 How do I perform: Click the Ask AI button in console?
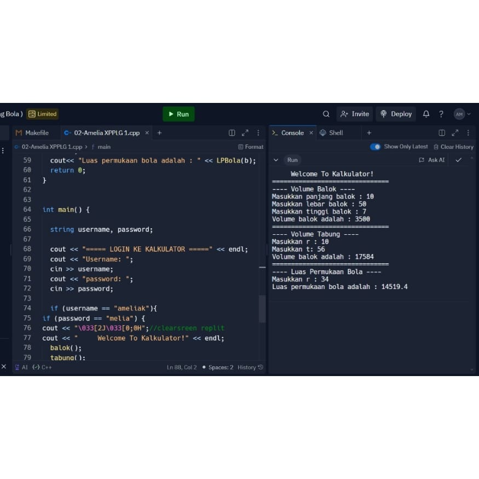point(432,160)
